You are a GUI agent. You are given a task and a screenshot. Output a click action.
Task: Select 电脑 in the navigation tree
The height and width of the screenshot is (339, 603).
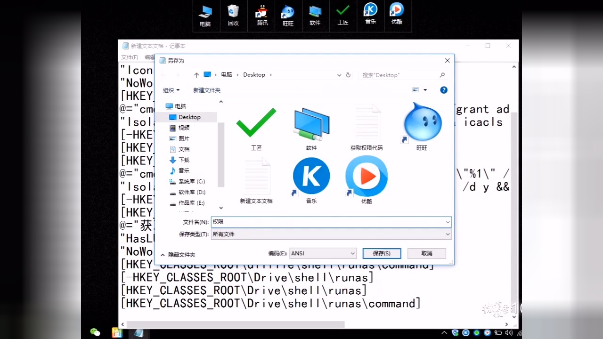pos(175,106)
